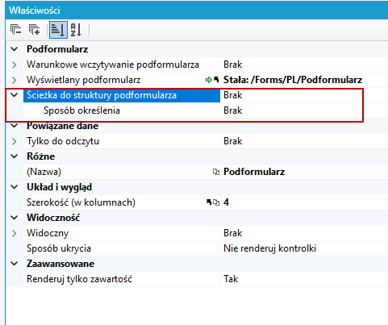Click Brak value of Tylko do odczytu
Screen dimensions: 388x325
233,141
